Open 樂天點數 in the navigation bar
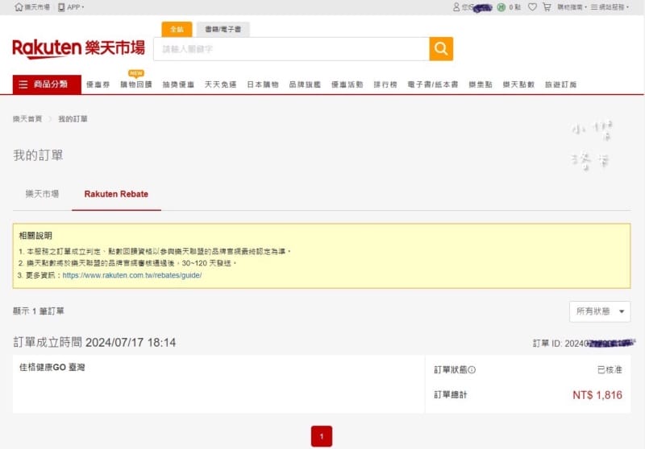 [518, 84]
